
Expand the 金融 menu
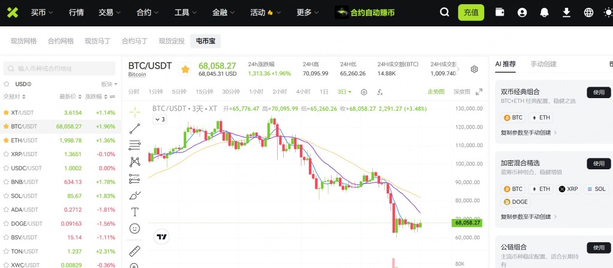[x=223, y=13]
